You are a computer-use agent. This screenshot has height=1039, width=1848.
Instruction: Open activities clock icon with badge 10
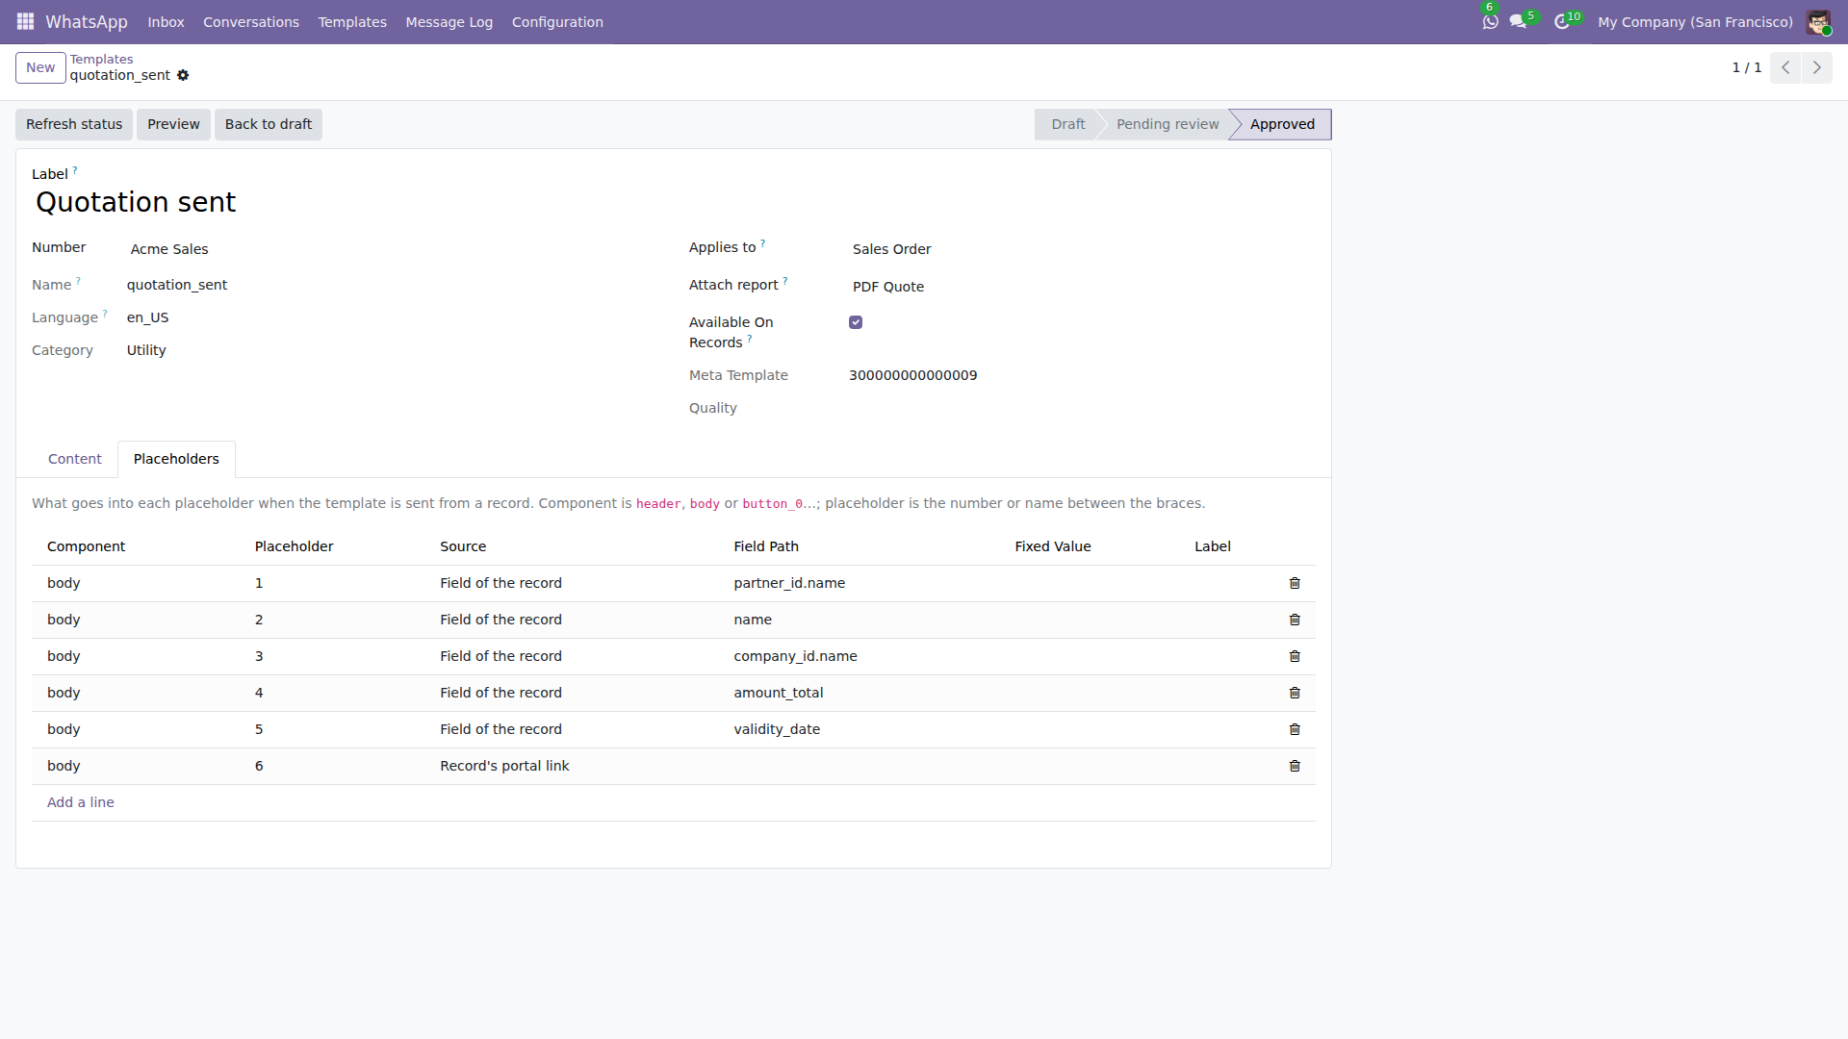click(x=1562, y=21)
